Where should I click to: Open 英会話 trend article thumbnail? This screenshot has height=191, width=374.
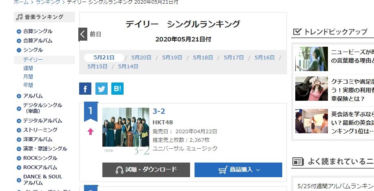pos(312,121)
